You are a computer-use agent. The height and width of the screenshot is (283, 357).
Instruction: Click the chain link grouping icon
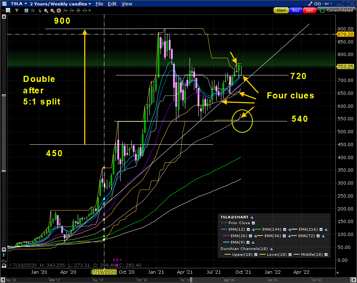point(317,4)
